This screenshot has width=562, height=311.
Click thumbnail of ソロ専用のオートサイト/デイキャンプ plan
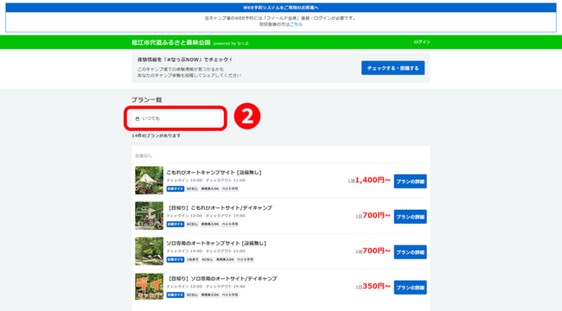(x=149, y=286)
